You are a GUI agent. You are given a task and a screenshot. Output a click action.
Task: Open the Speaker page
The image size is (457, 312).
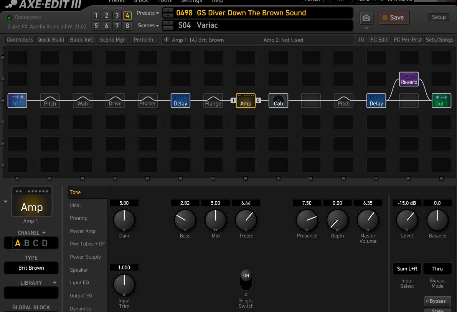click(x=79, y=270)
